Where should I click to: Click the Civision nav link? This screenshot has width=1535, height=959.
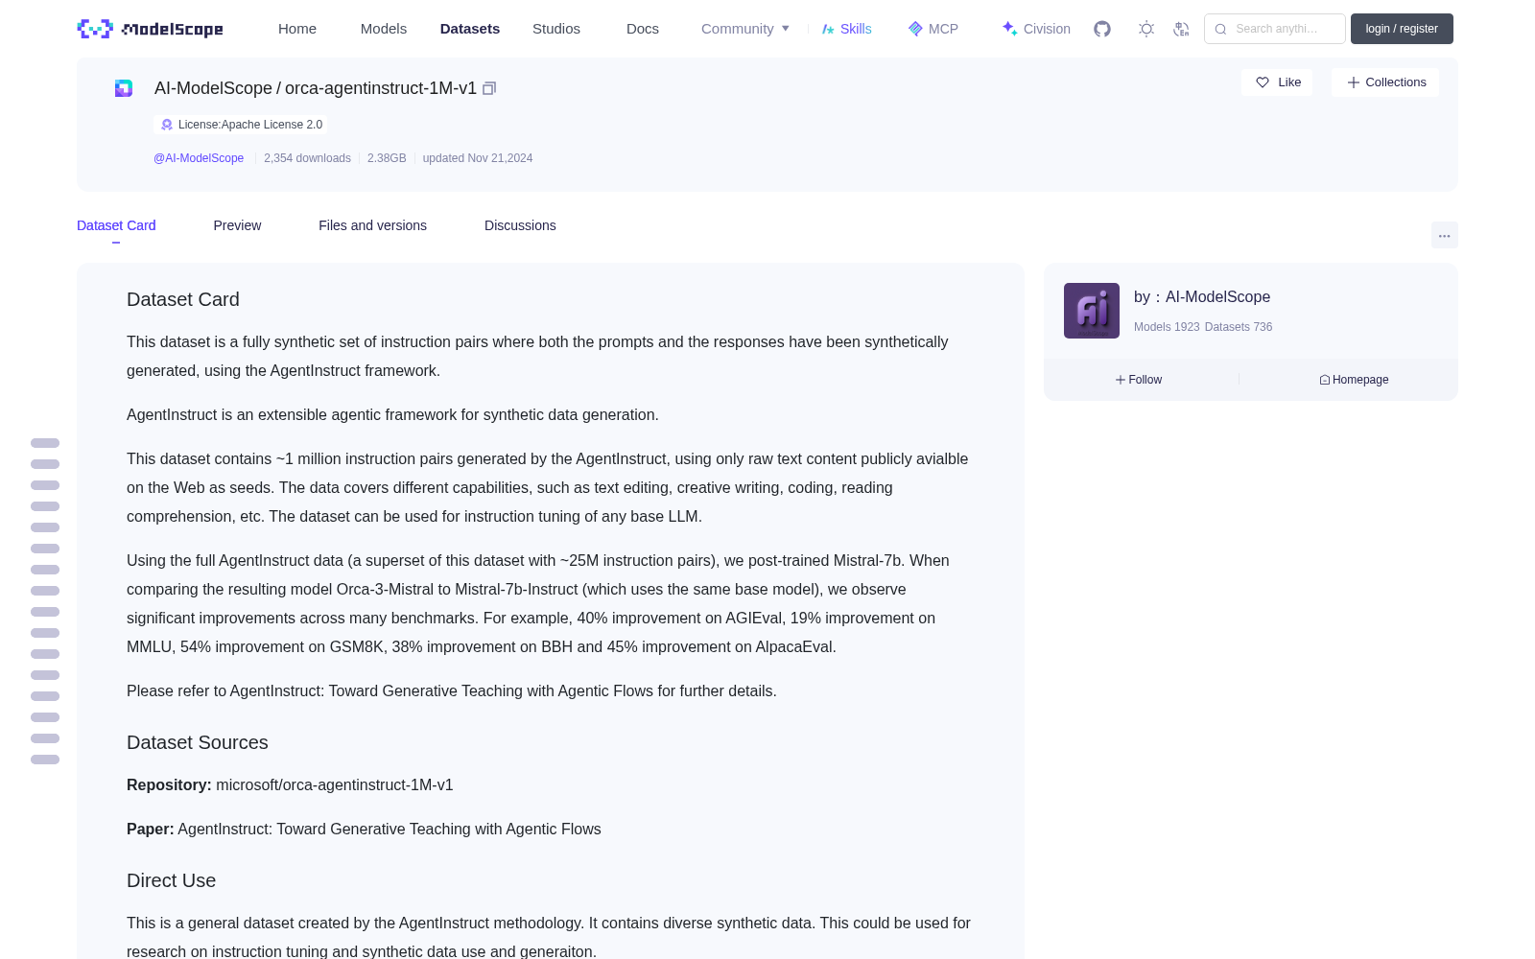coord(1036,29)
